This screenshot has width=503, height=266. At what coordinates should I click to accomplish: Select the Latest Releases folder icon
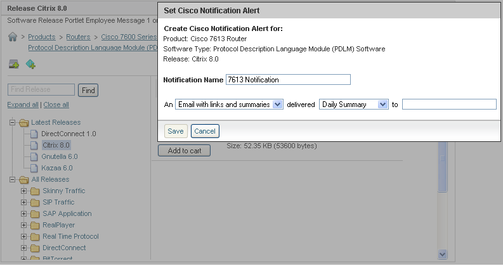click(23, 122)
